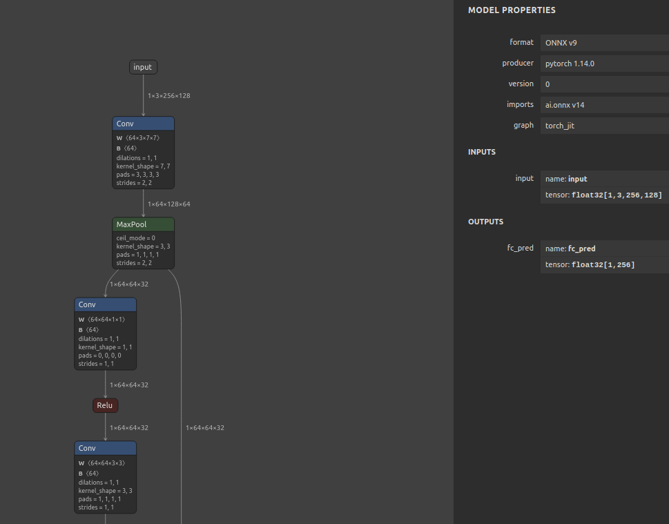Click the graph field torch_jit
Viewport: 669px width, 524px height.
(x=603, y=126)
